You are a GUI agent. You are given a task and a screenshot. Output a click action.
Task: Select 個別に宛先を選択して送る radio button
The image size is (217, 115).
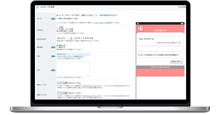pos(57,18)
